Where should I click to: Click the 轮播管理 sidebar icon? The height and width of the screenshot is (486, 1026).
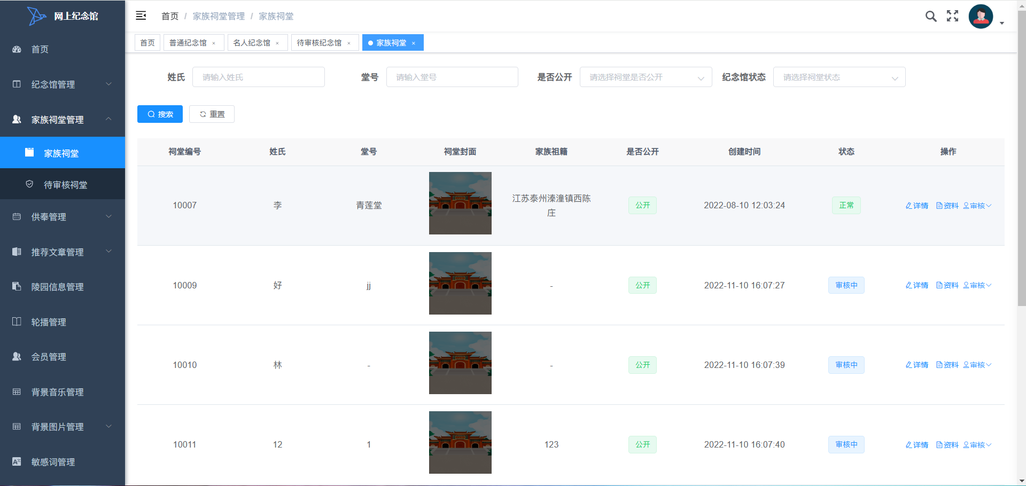click(x=17, y=322)
